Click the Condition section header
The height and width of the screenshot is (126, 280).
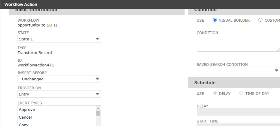click(x=205, y=10)
